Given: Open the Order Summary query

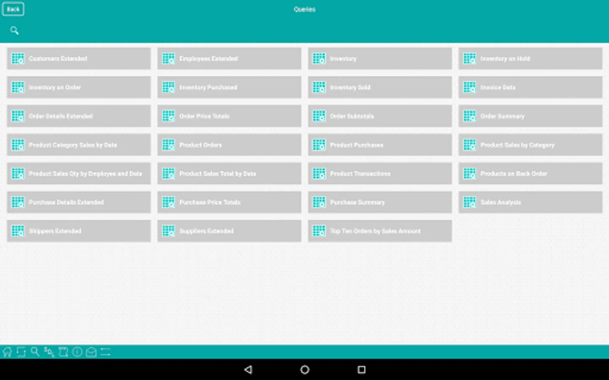Looking at the screenshot, I should (x=530, y=116).
